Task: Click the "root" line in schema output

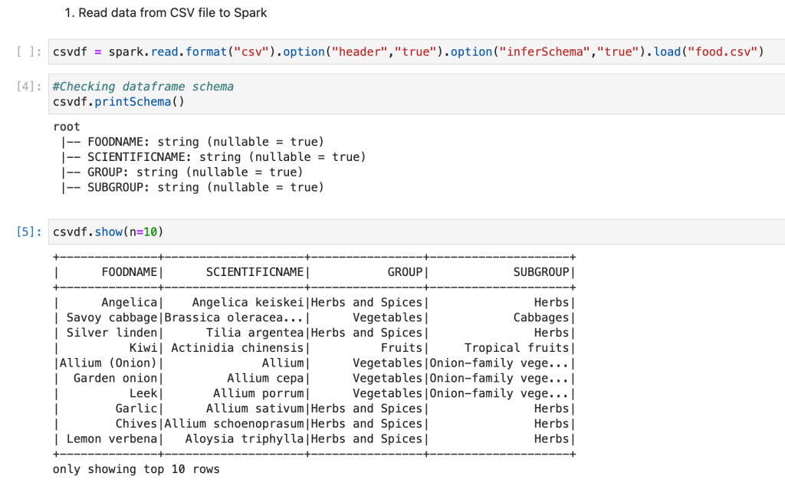Action: 67,126
